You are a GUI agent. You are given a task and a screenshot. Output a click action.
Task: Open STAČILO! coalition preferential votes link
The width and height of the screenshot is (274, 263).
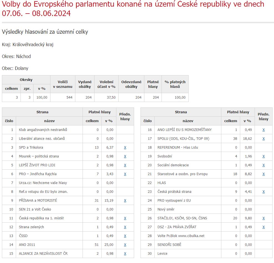(263, 218)
